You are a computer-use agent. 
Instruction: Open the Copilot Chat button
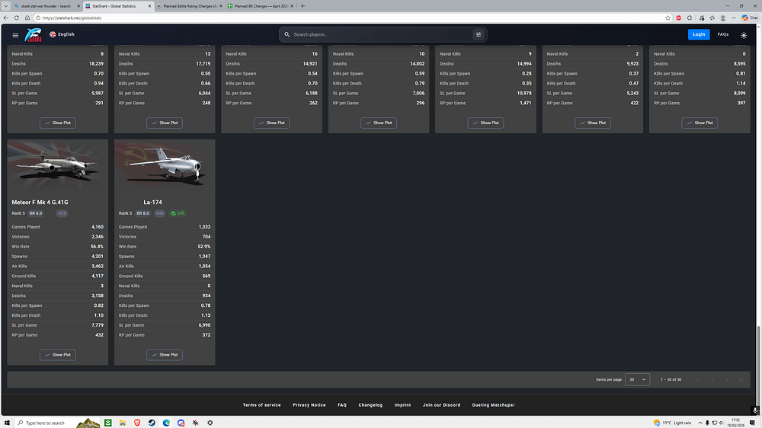(x=749, y=18)
